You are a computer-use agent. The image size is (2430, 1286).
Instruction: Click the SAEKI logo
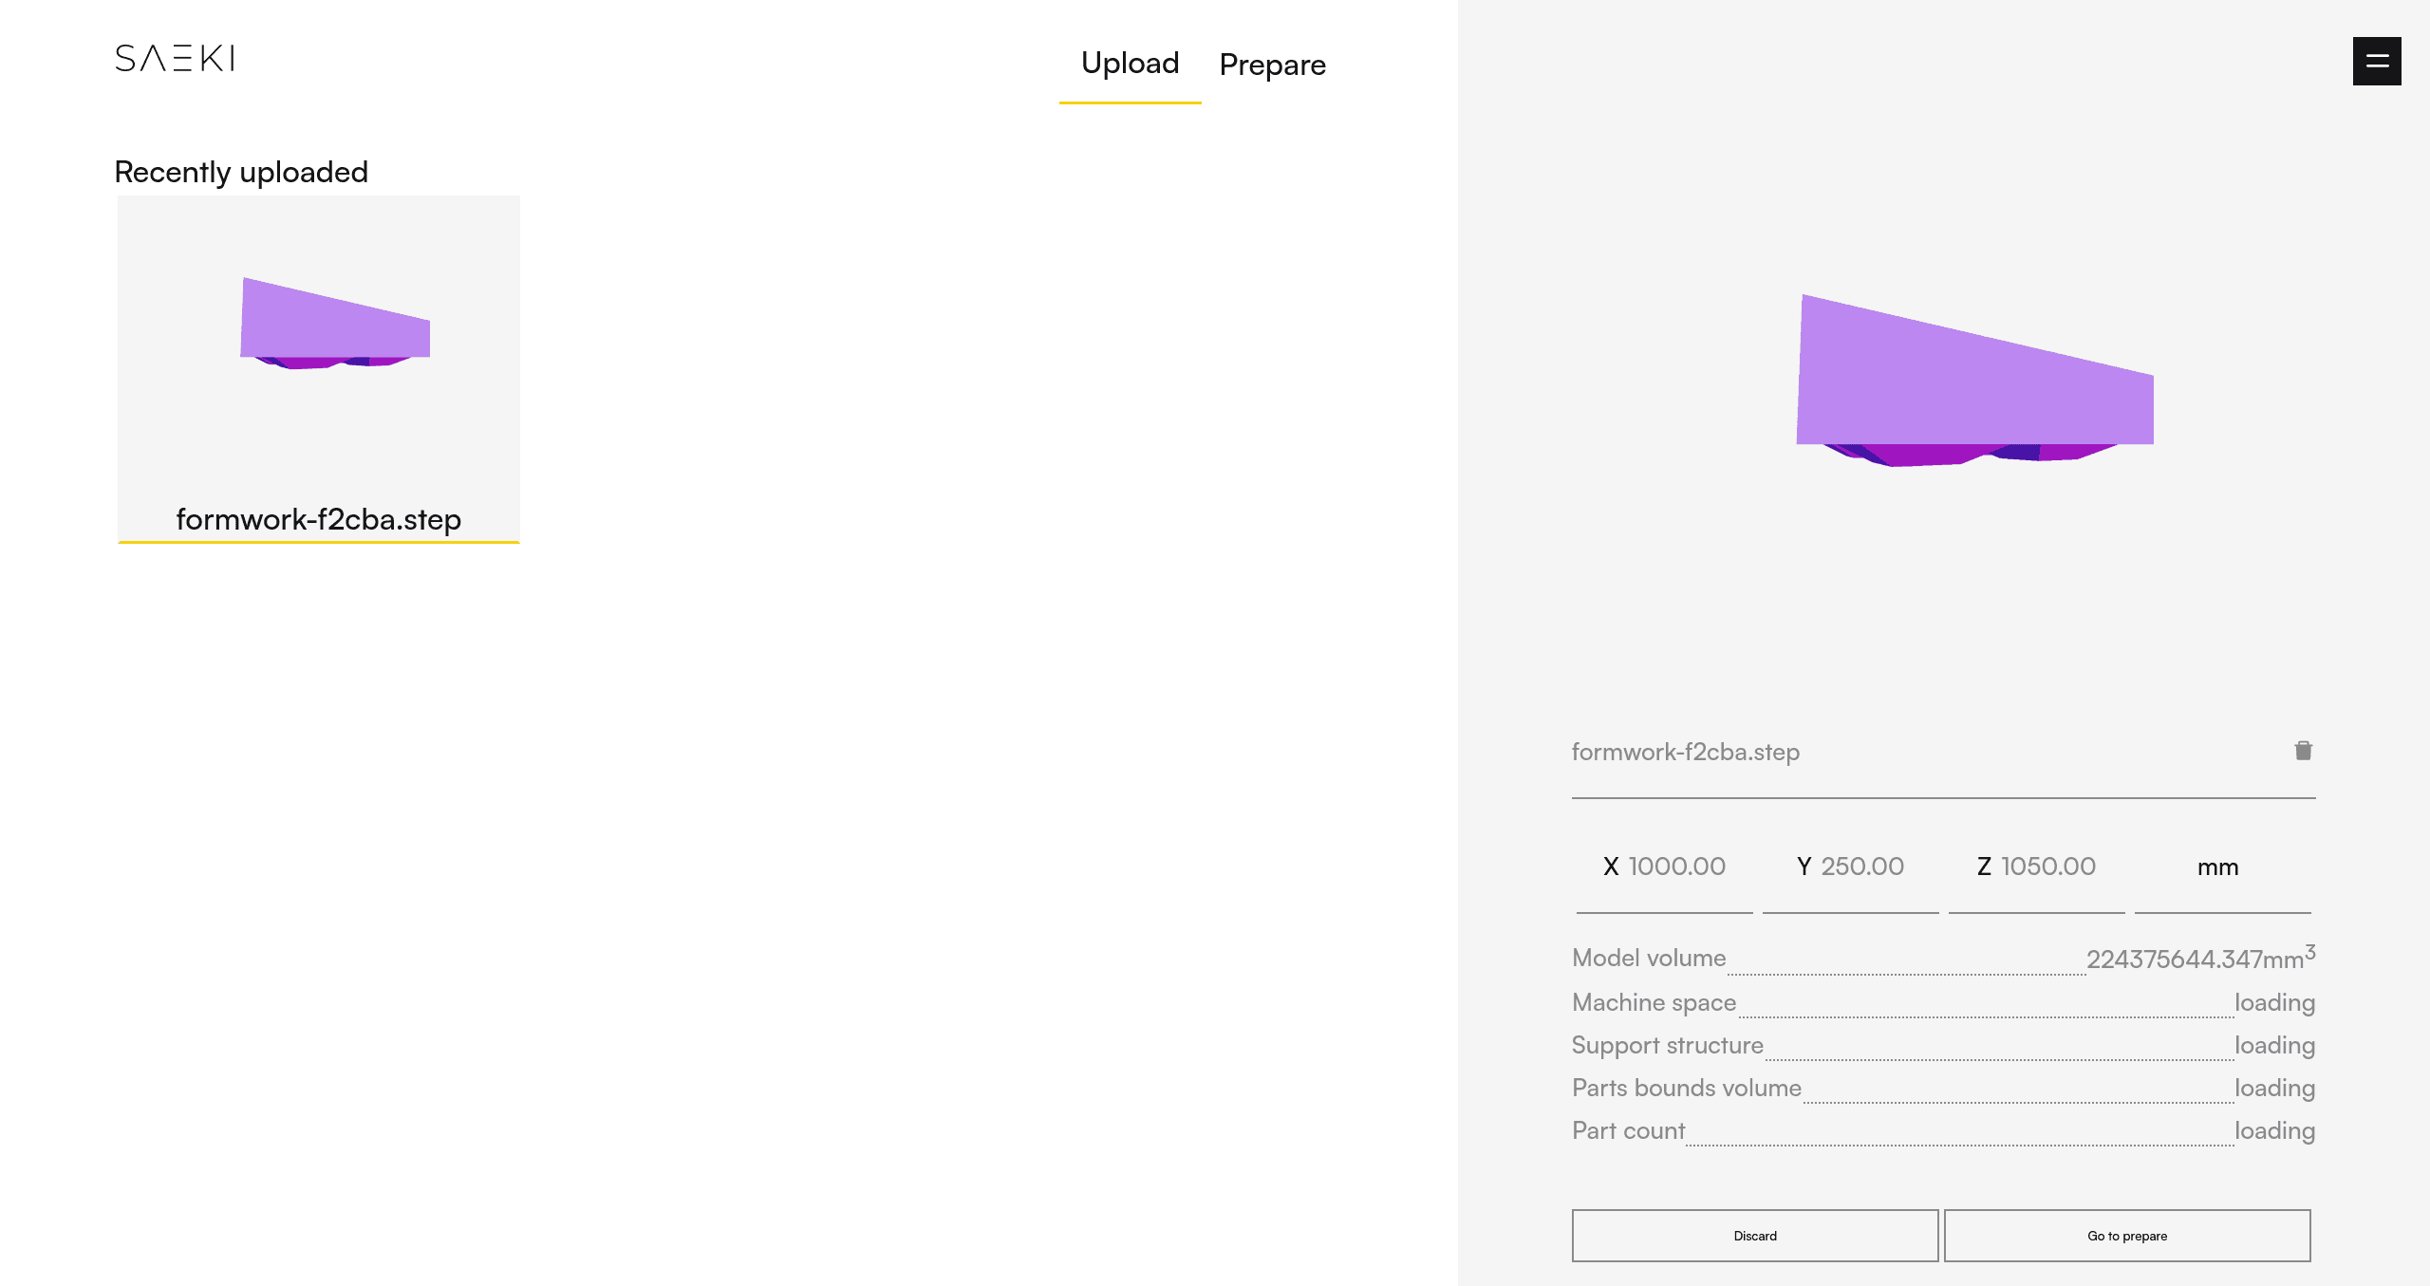pyautogui.click(x=175, y=59)
